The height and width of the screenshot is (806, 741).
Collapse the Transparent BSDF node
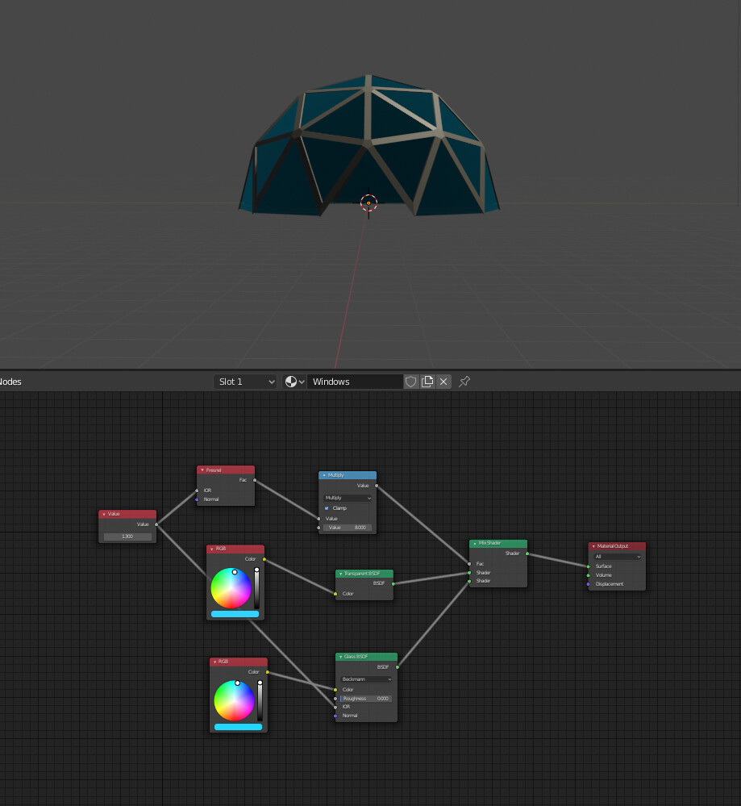pos(340,574)
